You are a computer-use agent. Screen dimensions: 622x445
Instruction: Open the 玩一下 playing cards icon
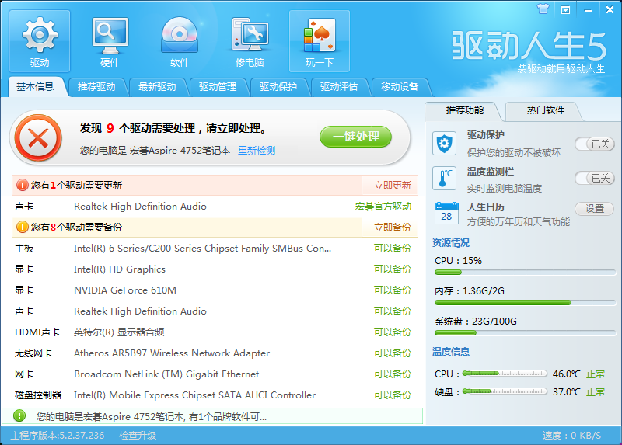(320, 41)
